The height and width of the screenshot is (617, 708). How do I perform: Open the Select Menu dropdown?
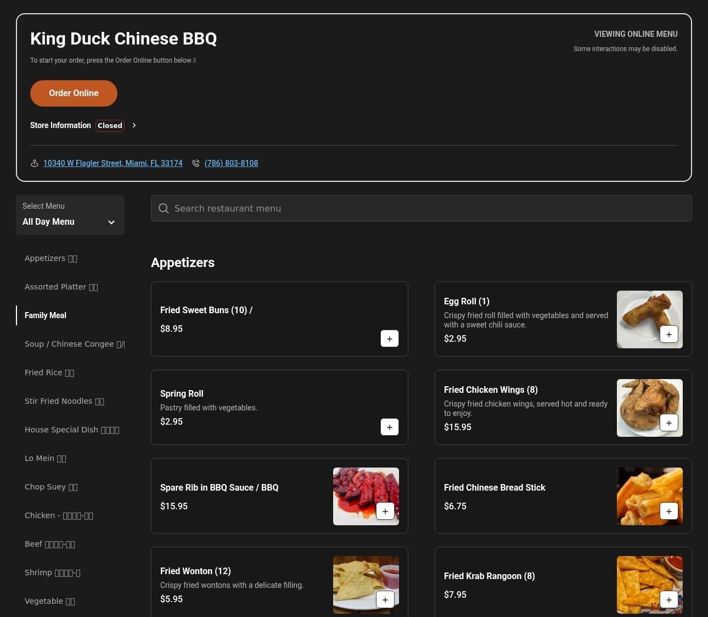pyautogui.click(x=70, y=215)
